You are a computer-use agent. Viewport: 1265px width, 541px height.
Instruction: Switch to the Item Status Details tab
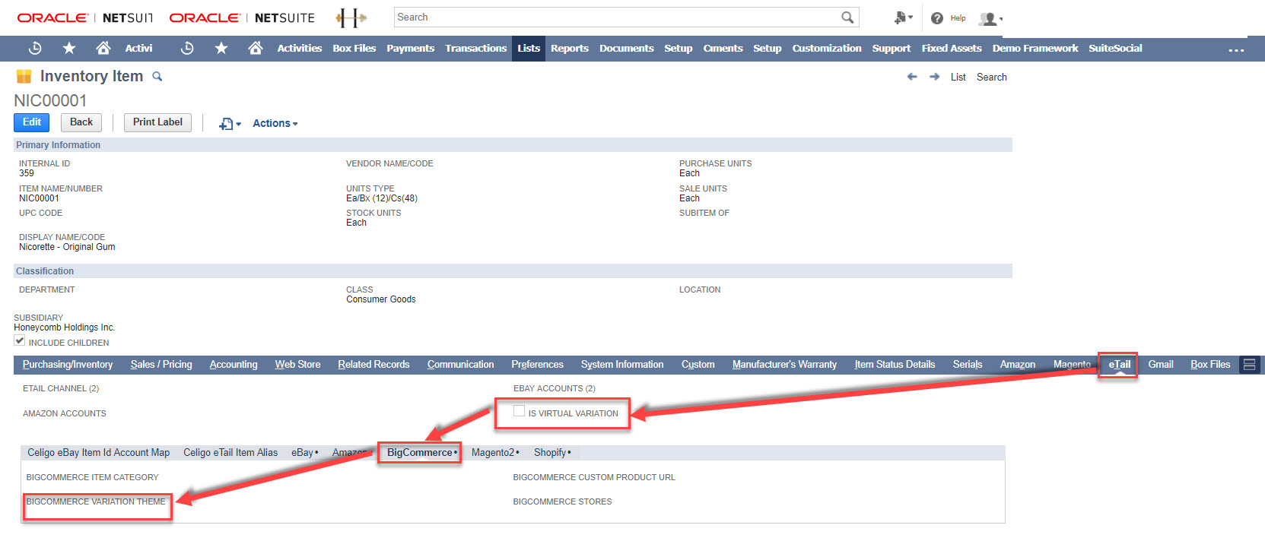[x=895, y=365]
